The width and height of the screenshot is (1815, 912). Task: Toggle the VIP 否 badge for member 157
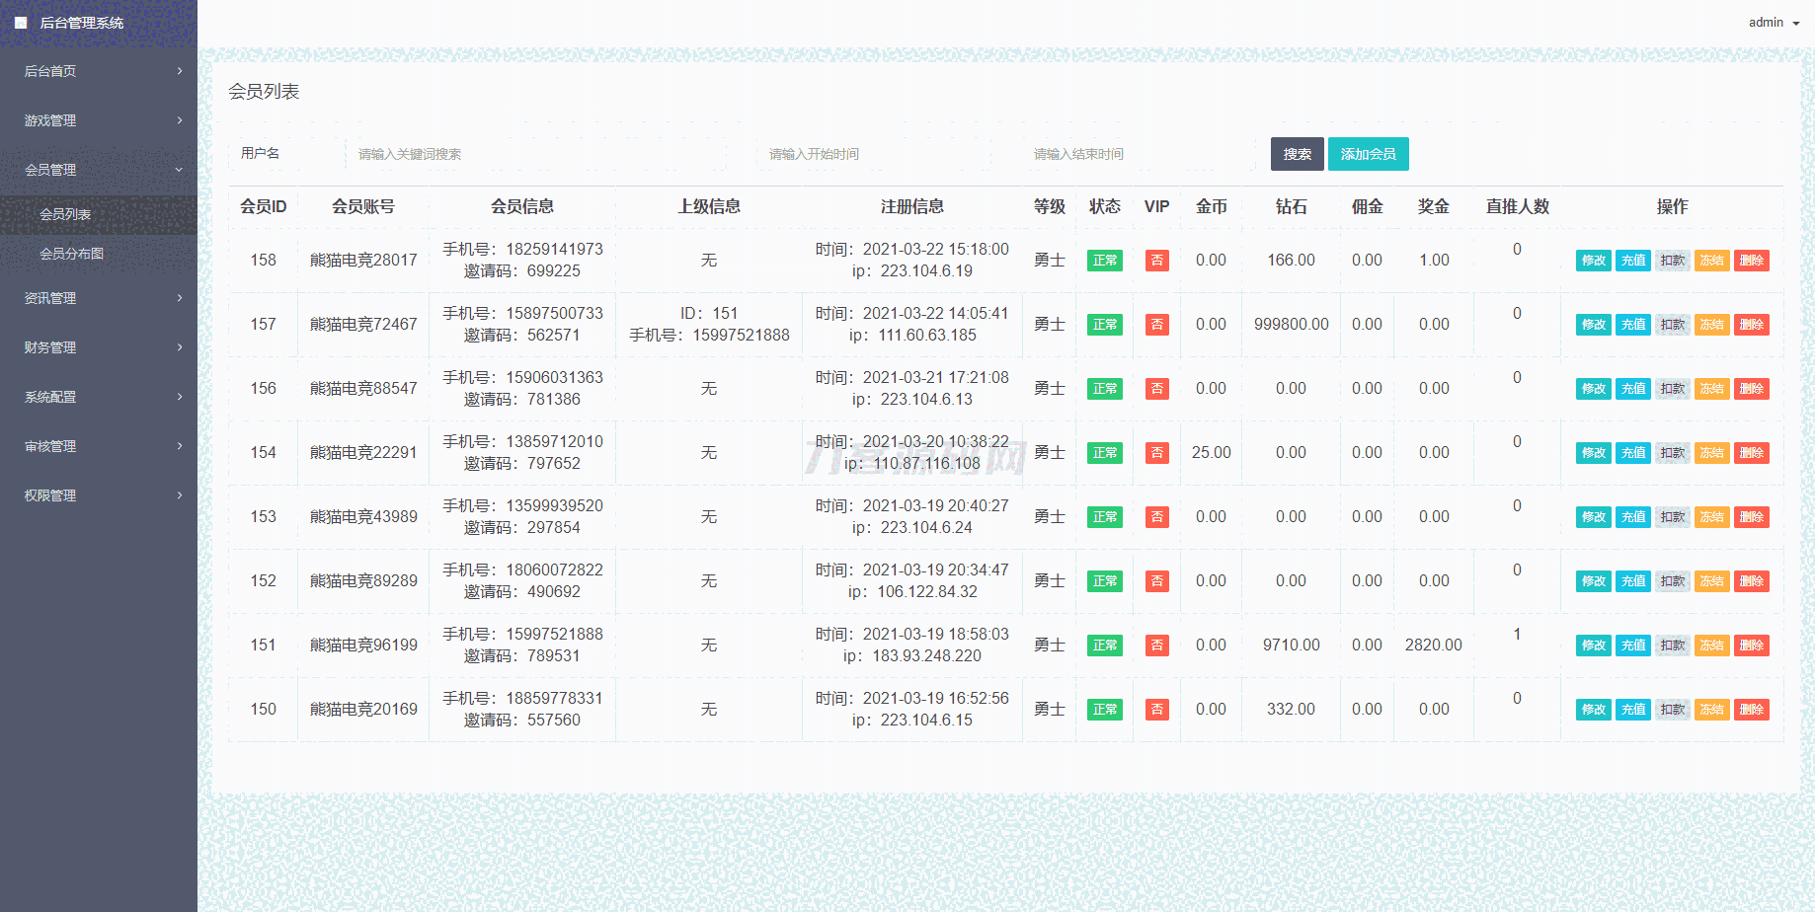(1156, 325)
